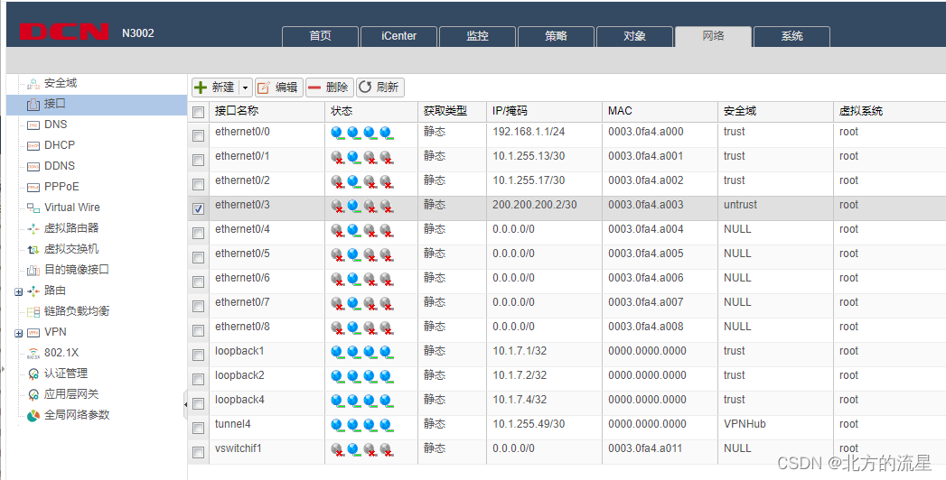Check the ethernet0/1 row checkbox

point(198,161)
